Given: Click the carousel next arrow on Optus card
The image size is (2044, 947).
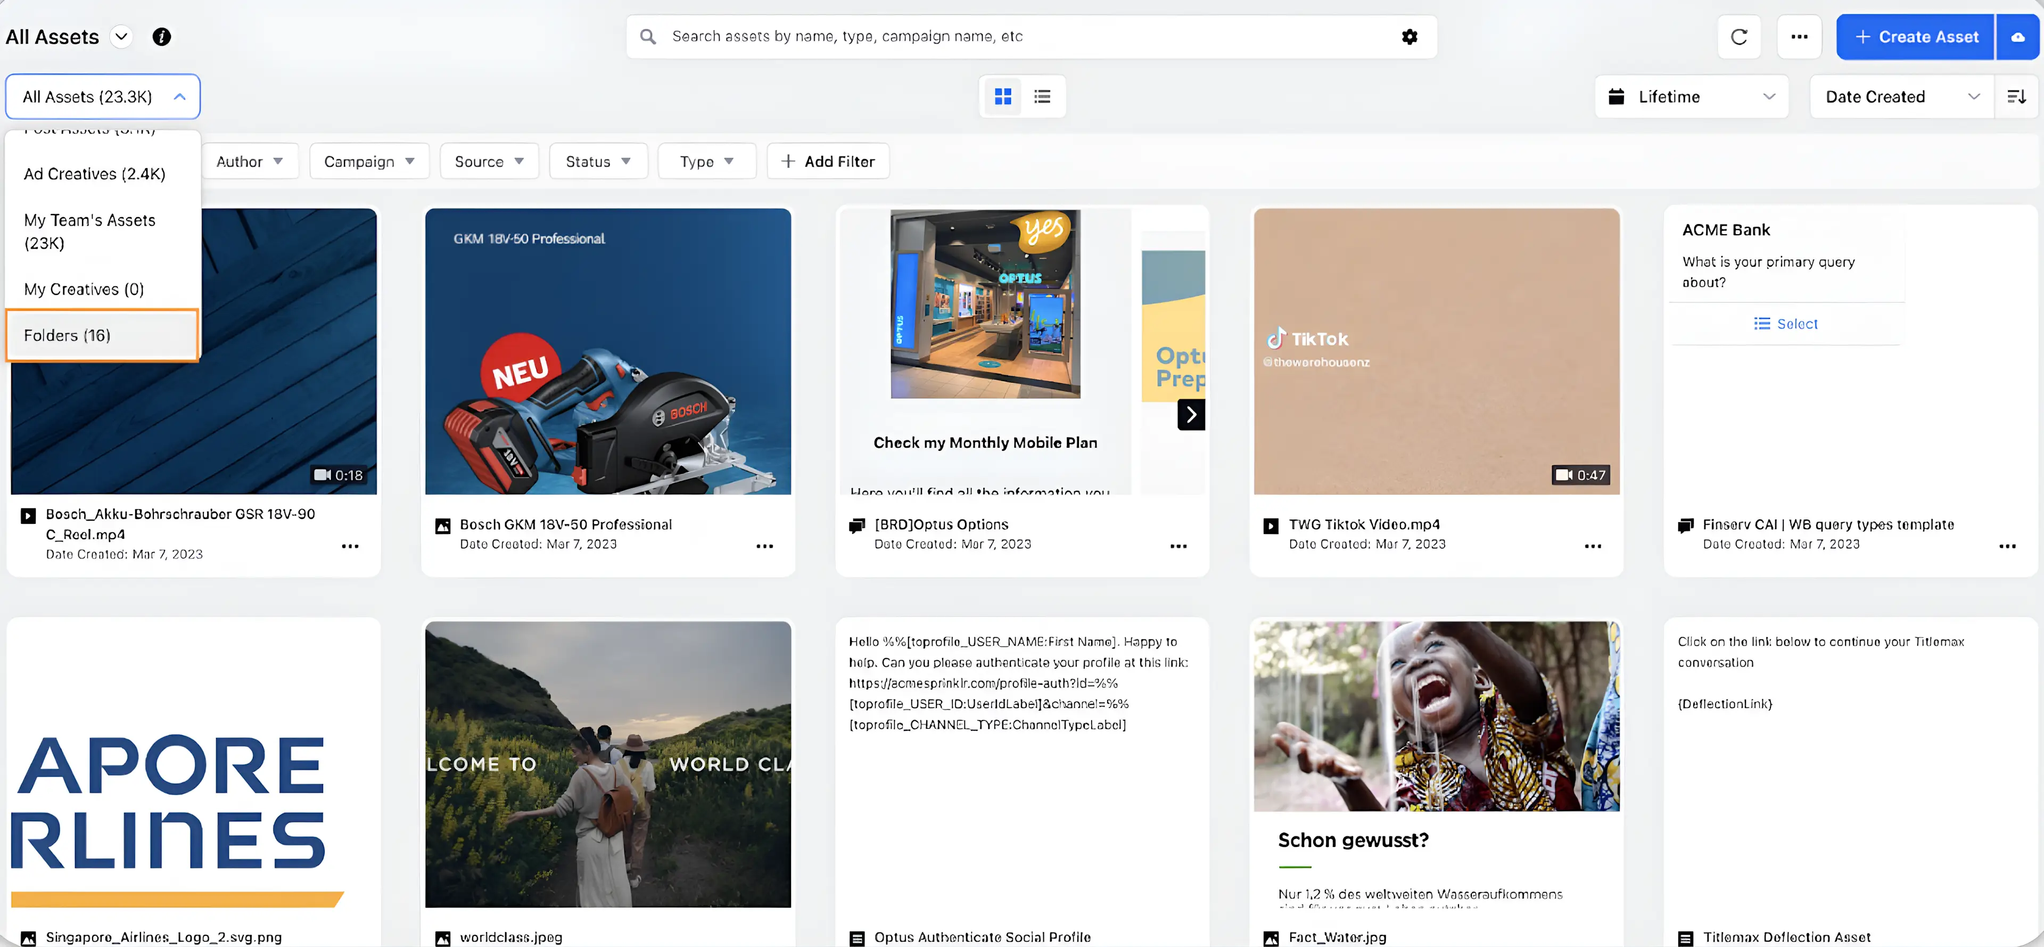Looking at the screenshot, I should 1191,414.
